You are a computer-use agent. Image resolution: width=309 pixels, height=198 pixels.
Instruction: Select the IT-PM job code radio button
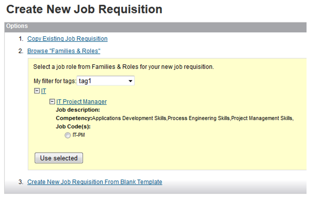[x=67, y=135]
